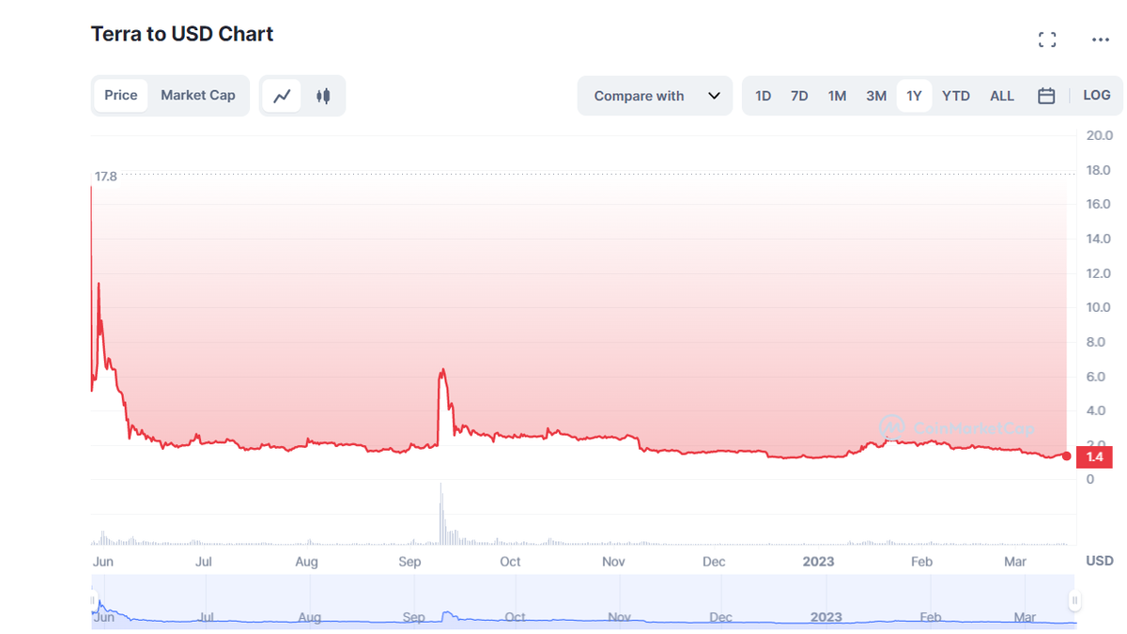Select the ALL time range
1127x634 pixels.
(1002, 96)
